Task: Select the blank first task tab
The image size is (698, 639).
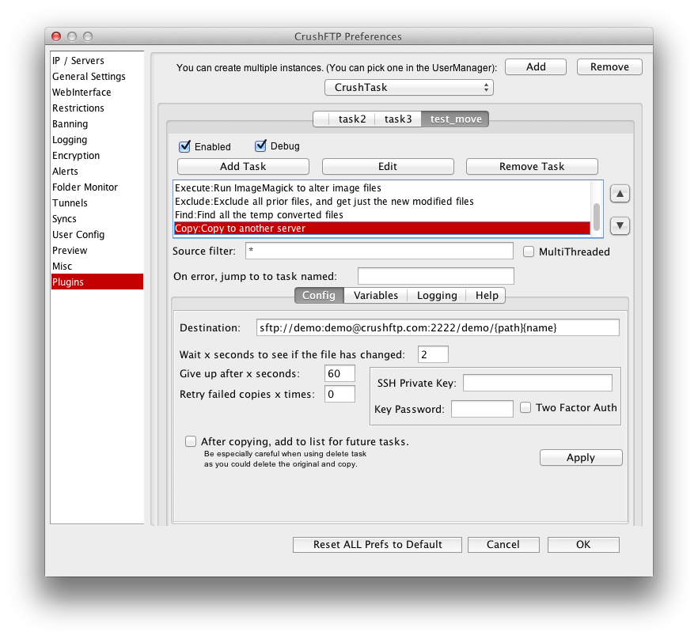Action: 321,119
